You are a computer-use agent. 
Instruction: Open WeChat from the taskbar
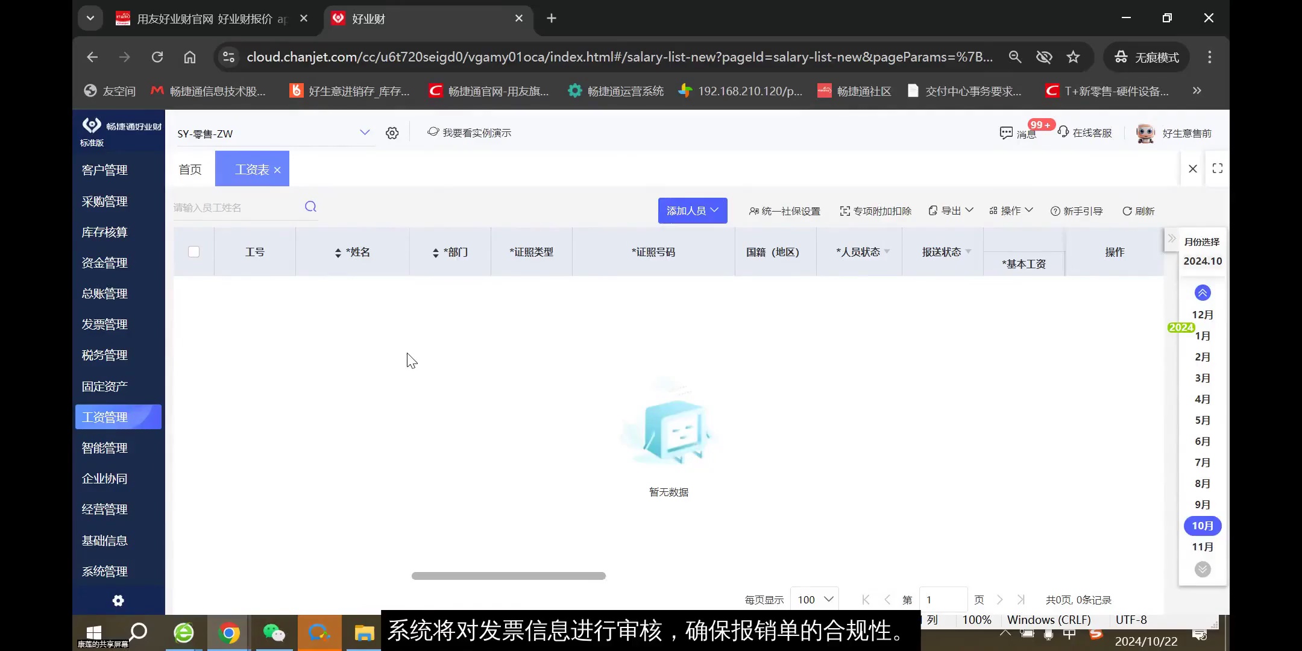(274, 632)
